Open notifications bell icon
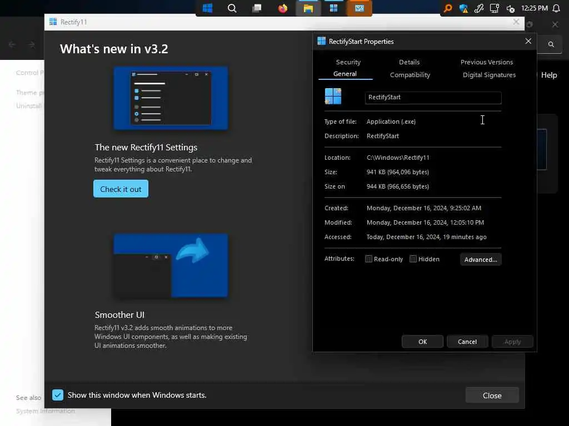 point(556,8)
